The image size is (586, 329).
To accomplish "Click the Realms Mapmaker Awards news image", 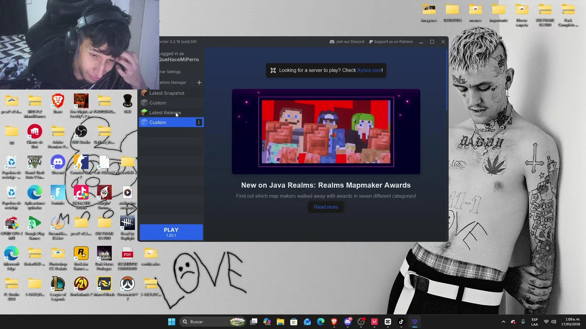I will point(326,132).
